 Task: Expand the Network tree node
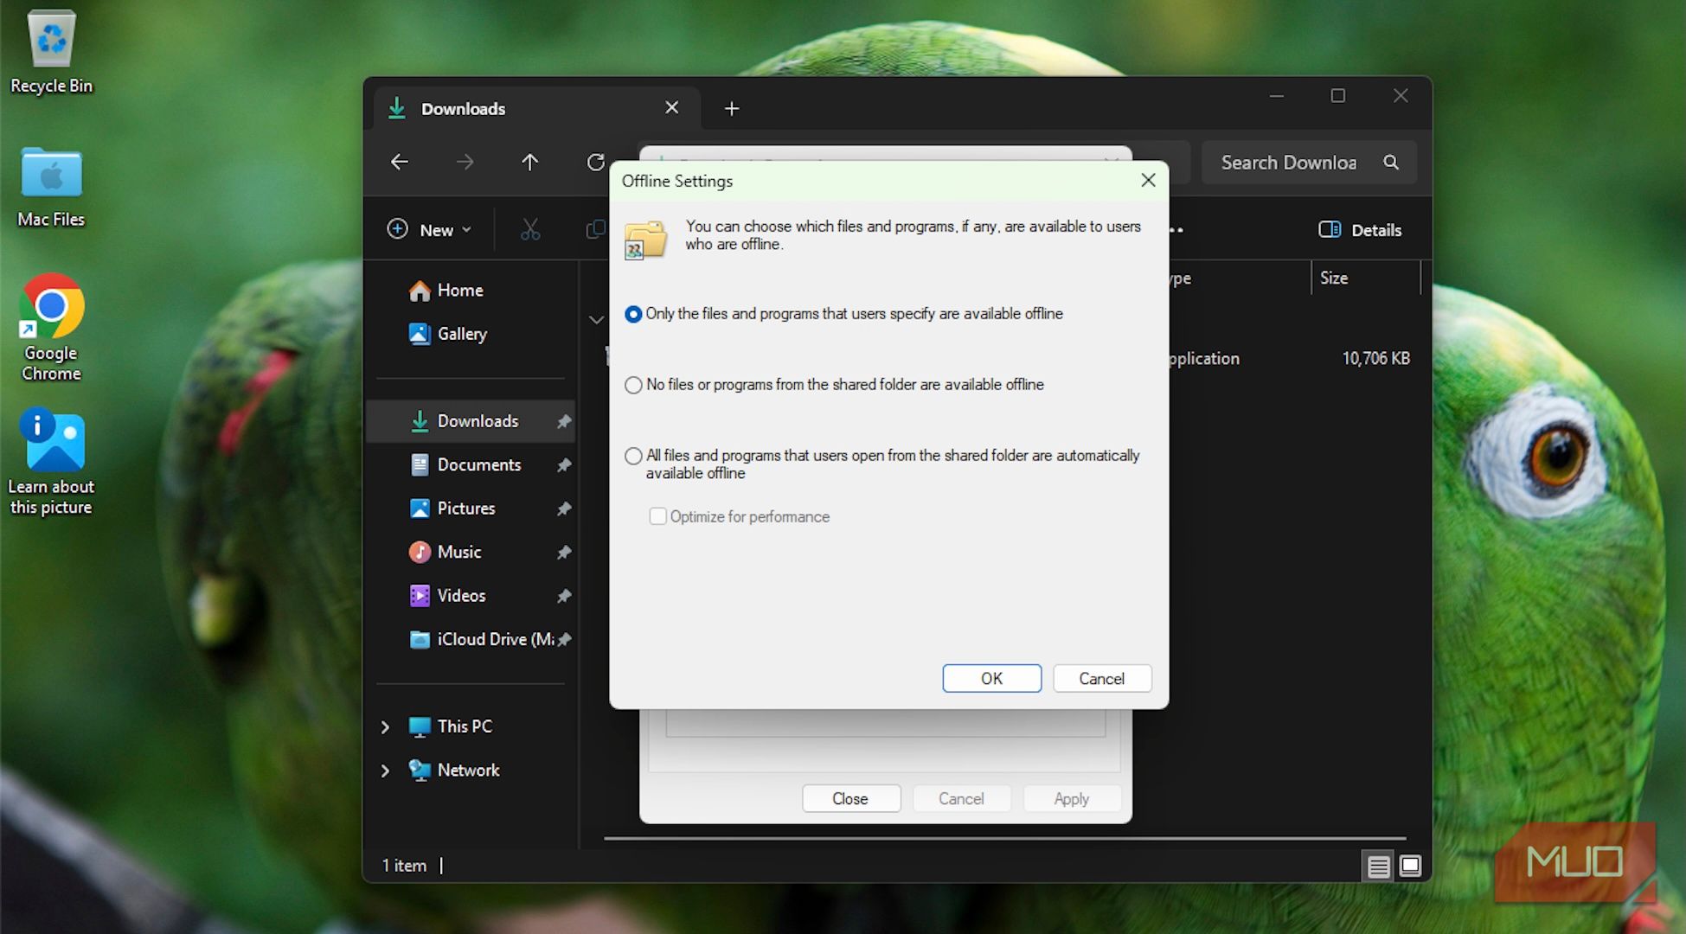[386, 771]
